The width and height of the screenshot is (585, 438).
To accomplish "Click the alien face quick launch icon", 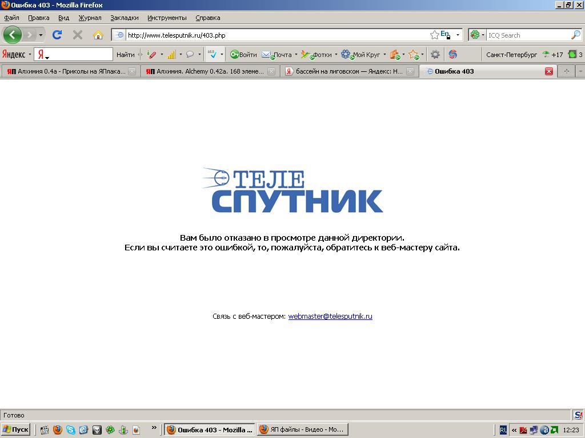I will (x=97, y=430).
